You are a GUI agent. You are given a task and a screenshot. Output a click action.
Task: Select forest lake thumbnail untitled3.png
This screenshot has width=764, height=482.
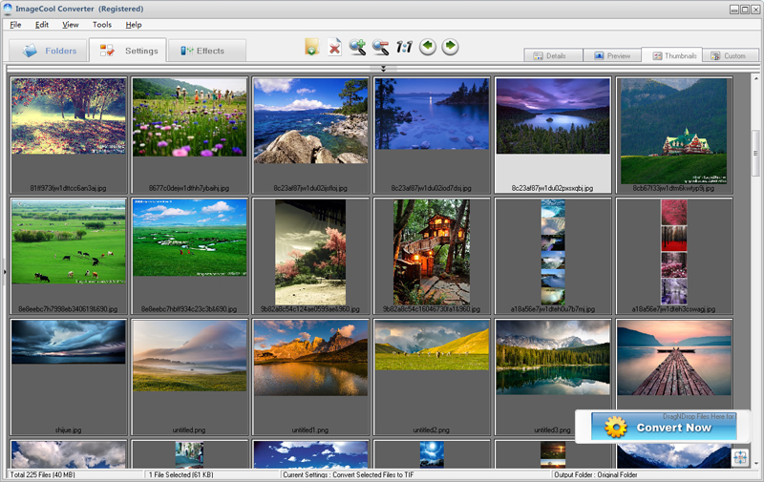pyautogui.click(x=553, y=377)
